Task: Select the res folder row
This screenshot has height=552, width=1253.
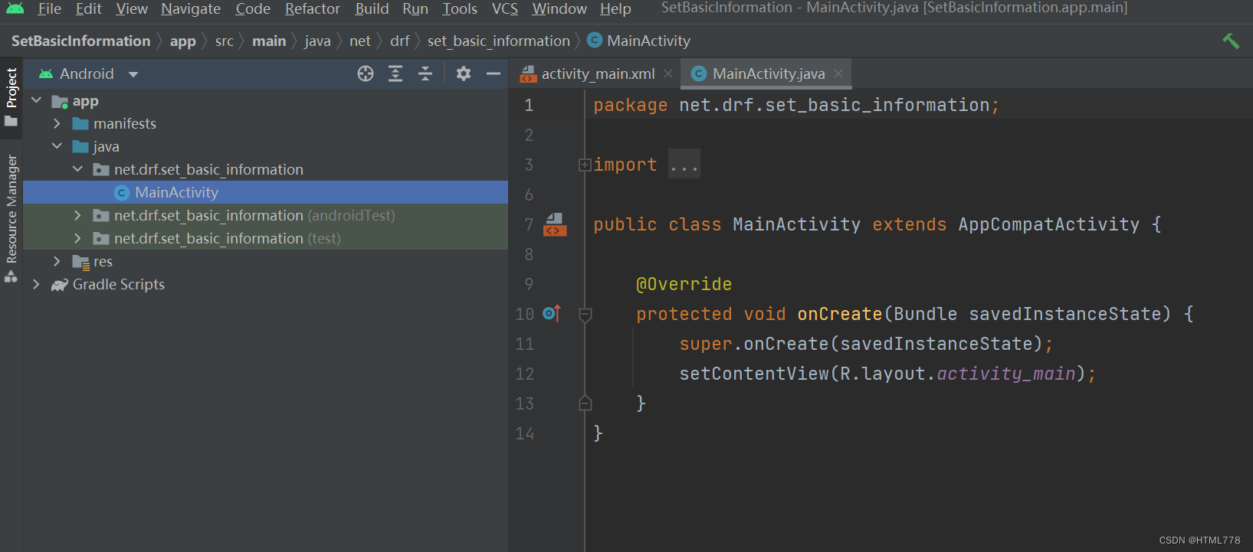Action: coord(265,261)
